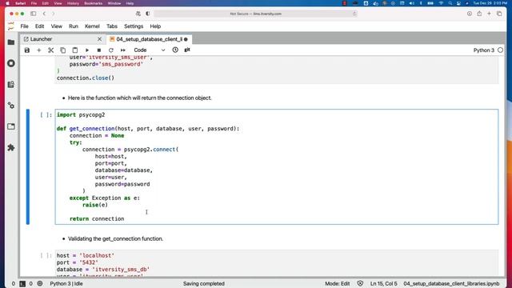This screenshot has height=288, width=512.
Task: Run the selected cell with play icon
Action: pyautogui.click(x=87, y=50)
